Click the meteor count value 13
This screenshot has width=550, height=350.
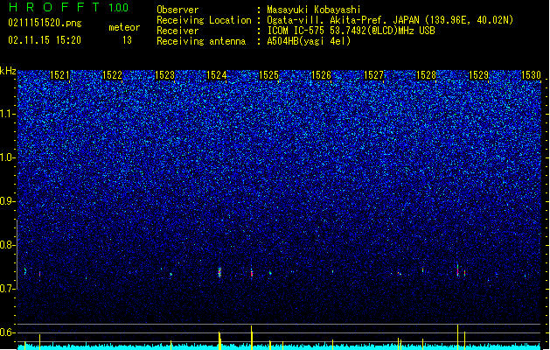(127, 40)
